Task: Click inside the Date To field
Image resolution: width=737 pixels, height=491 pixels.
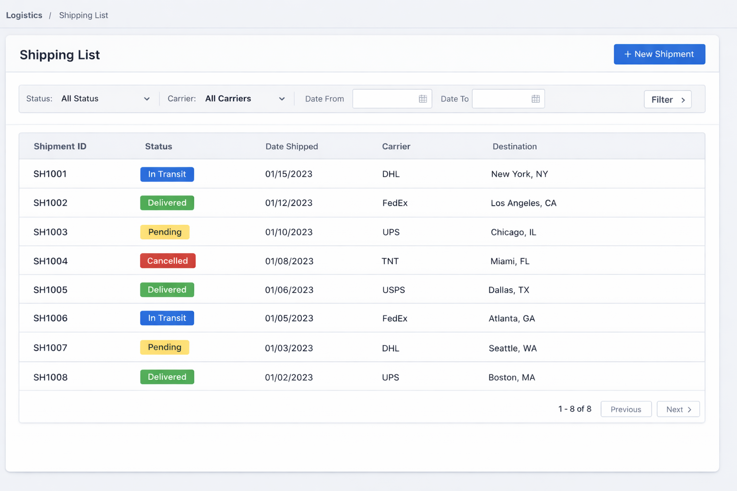Action: 501,99
